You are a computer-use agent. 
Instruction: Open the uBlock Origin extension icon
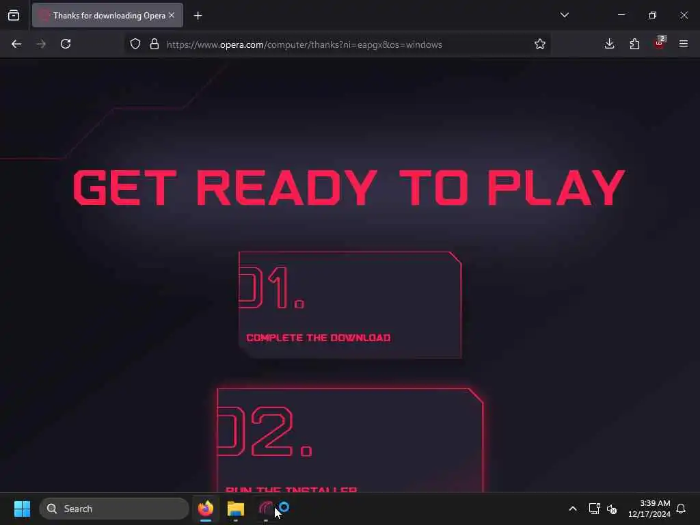tap(660, 43)
